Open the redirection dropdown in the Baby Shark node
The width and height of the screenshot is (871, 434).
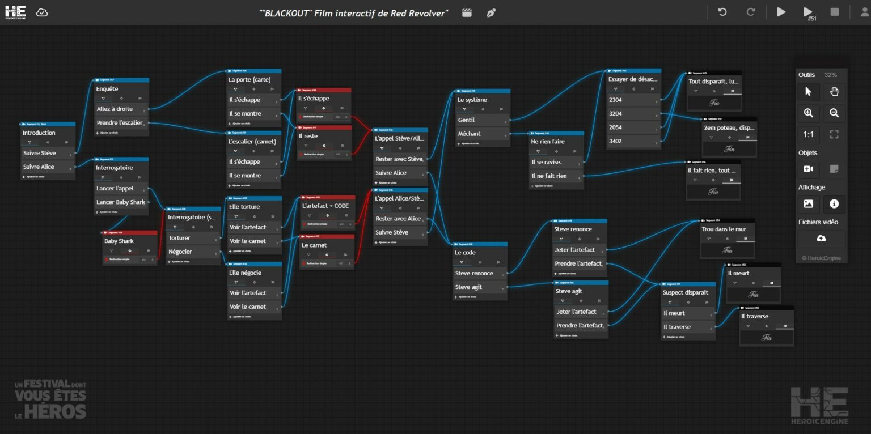pos(147,259)
